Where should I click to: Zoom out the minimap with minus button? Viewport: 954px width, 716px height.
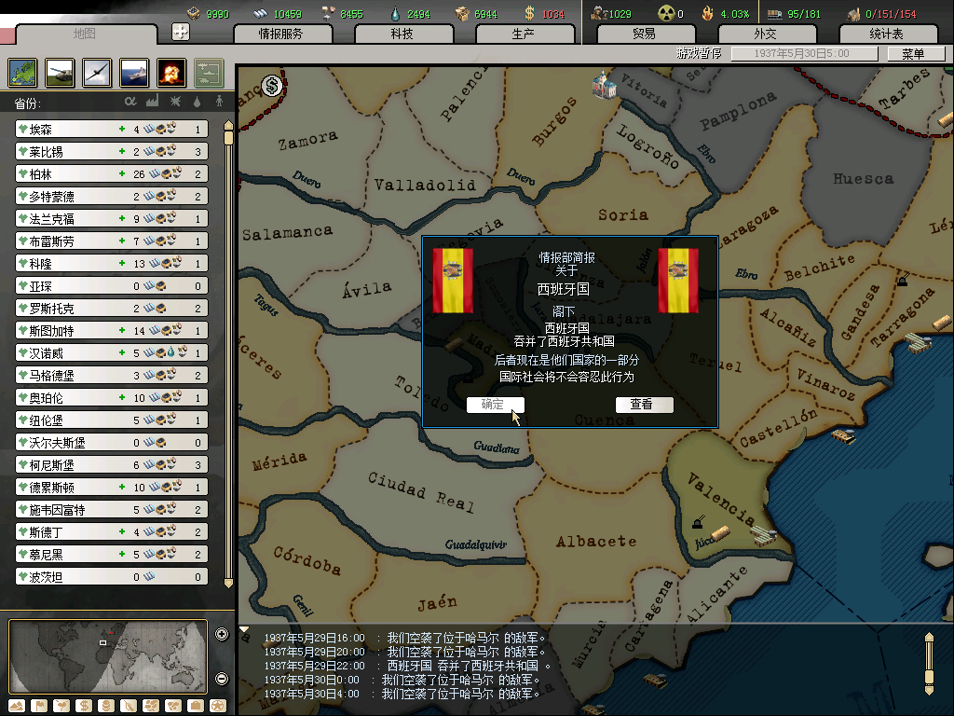point(222,679)
